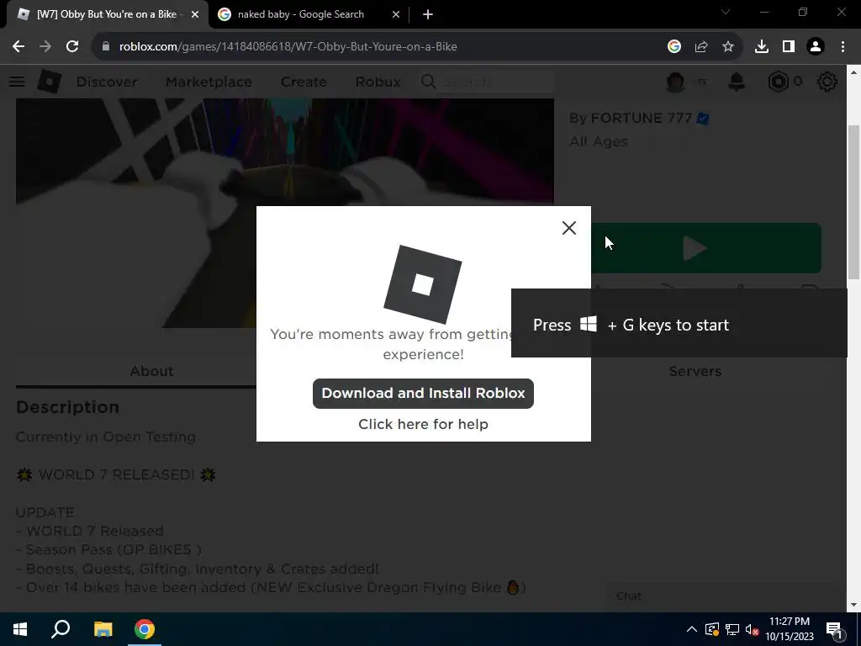The width and height of the screenshot is (861, 646).
Task: Click the network icon in system tray
Action: (x=732, y=629)
